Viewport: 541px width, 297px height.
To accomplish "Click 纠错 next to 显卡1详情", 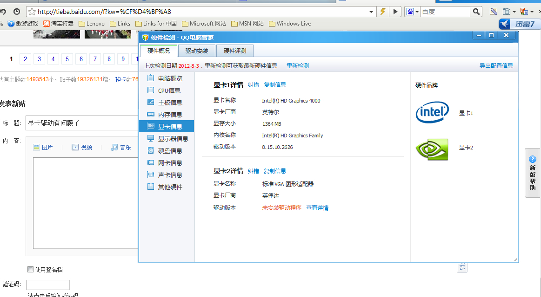I will point(253,84).
